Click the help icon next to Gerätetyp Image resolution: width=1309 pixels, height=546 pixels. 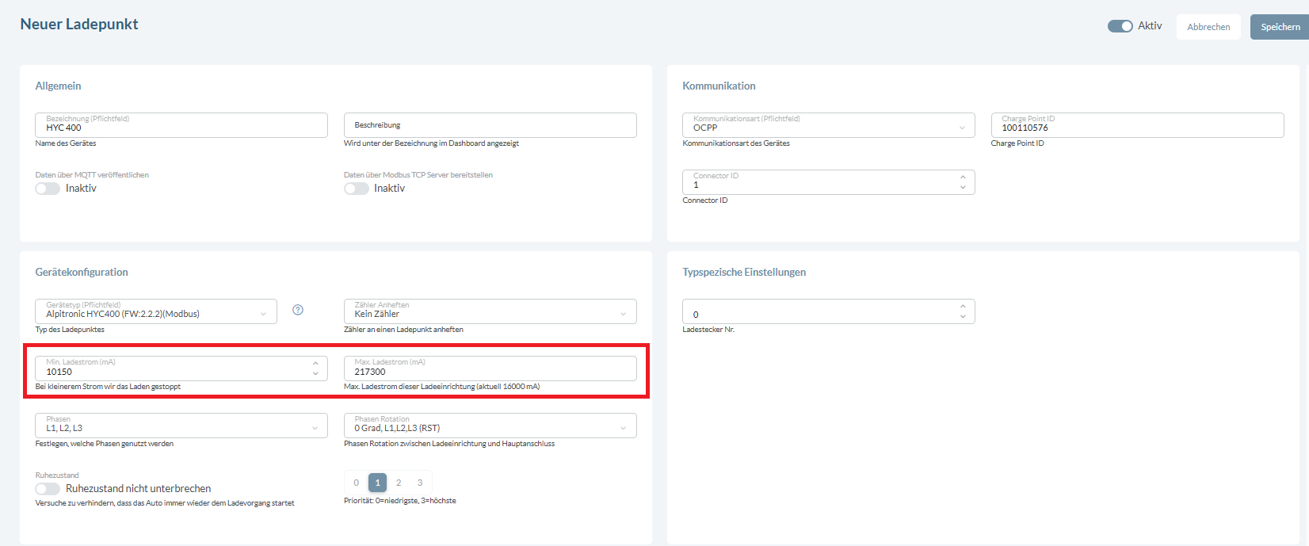(298, 310)
